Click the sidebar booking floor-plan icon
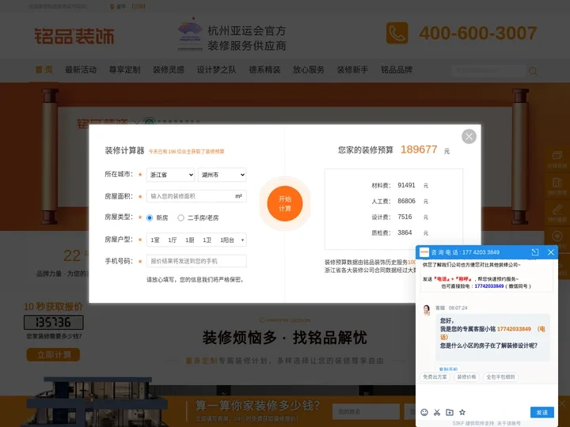 557,183
